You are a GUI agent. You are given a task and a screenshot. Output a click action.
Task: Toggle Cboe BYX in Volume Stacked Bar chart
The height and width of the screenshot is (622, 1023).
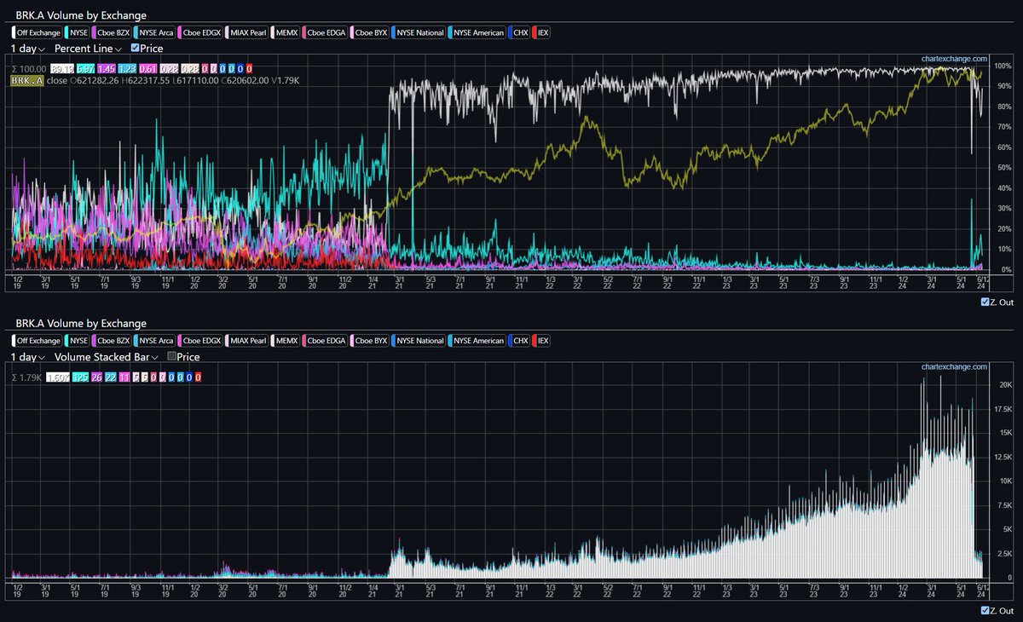pyautogui.click(x=371, y=341)
